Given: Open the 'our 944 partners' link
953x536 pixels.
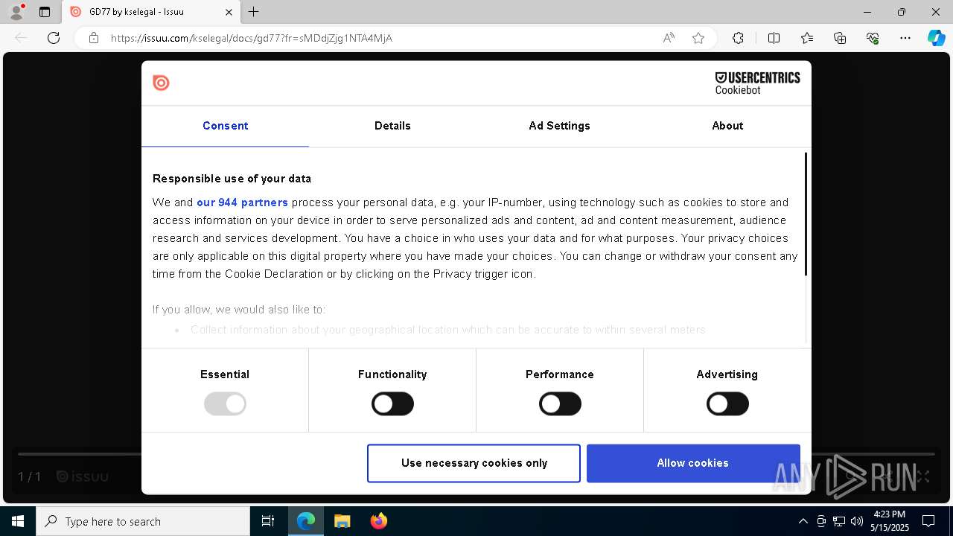Looking at the screenshot, I should click(242, 202).
